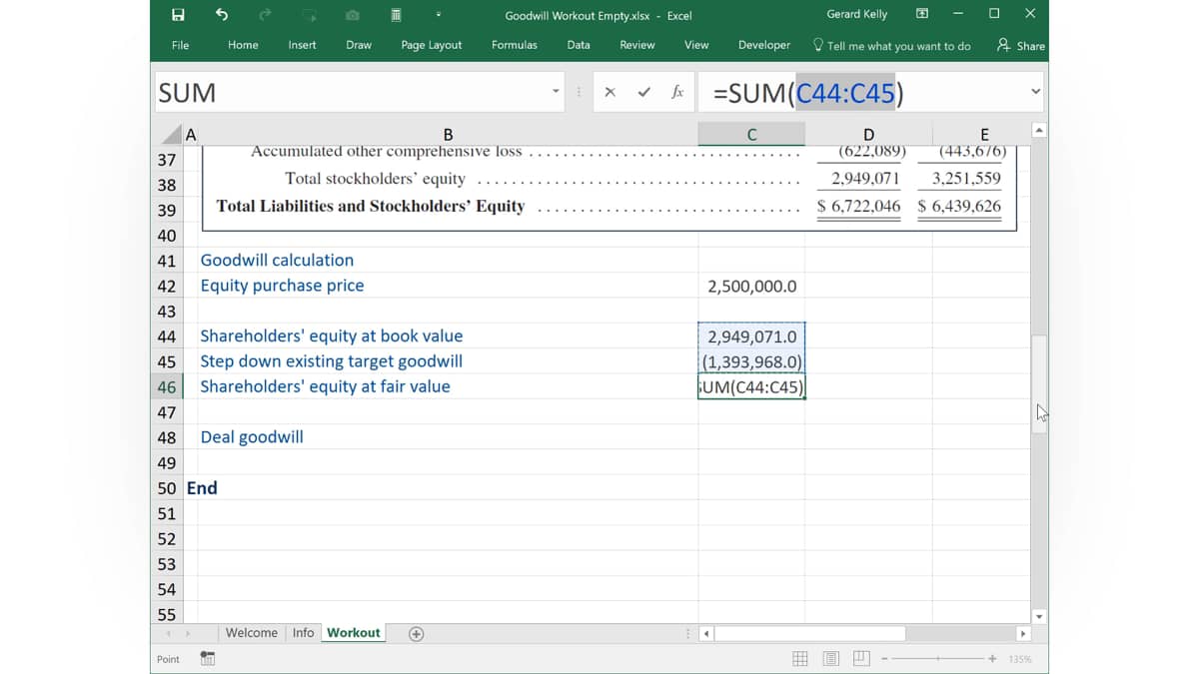
Task: Open the Page Layout ribbon tab
Action: (432, 45)
